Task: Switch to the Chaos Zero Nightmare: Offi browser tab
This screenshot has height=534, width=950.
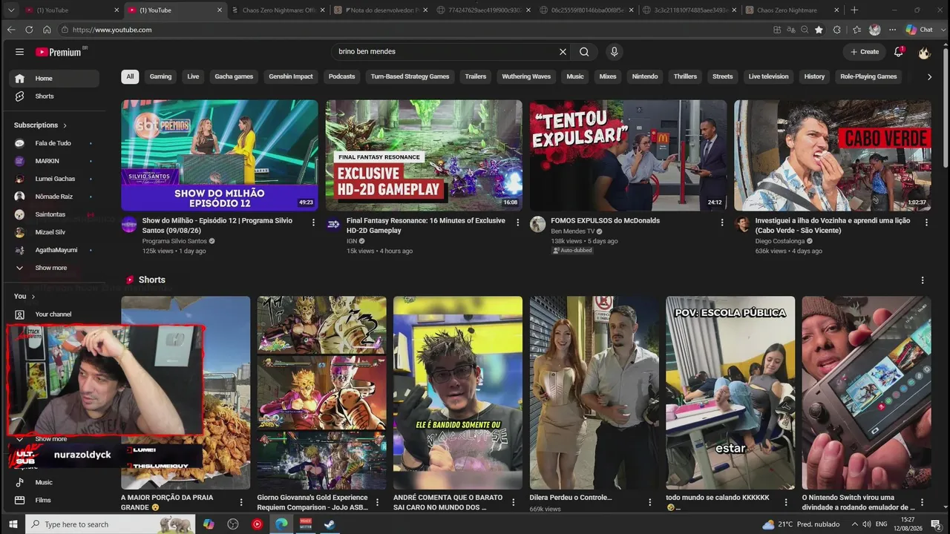Action: tap(277, 10)
